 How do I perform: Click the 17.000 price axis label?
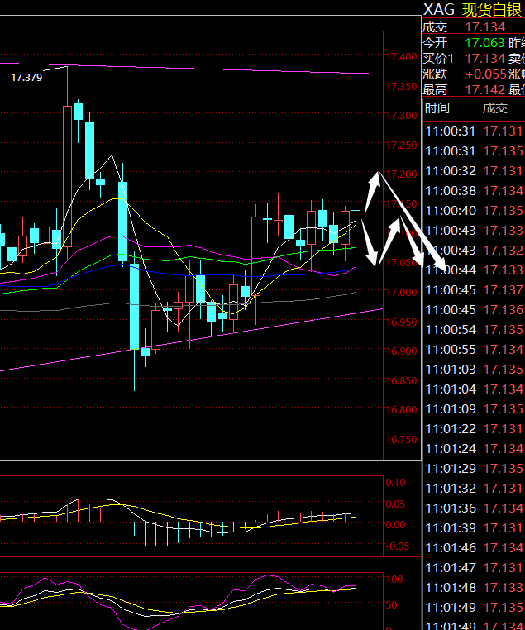[x=401, y=292]
